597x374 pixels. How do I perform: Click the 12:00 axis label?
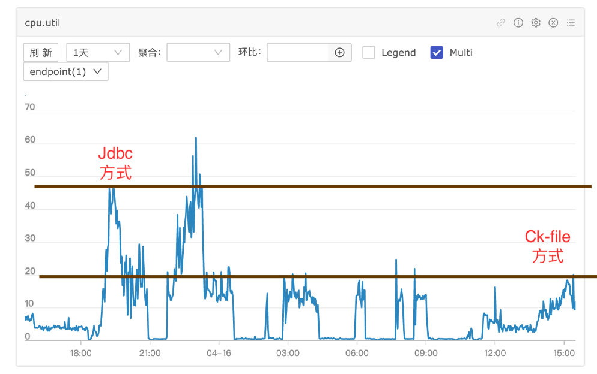coord(495,353)
